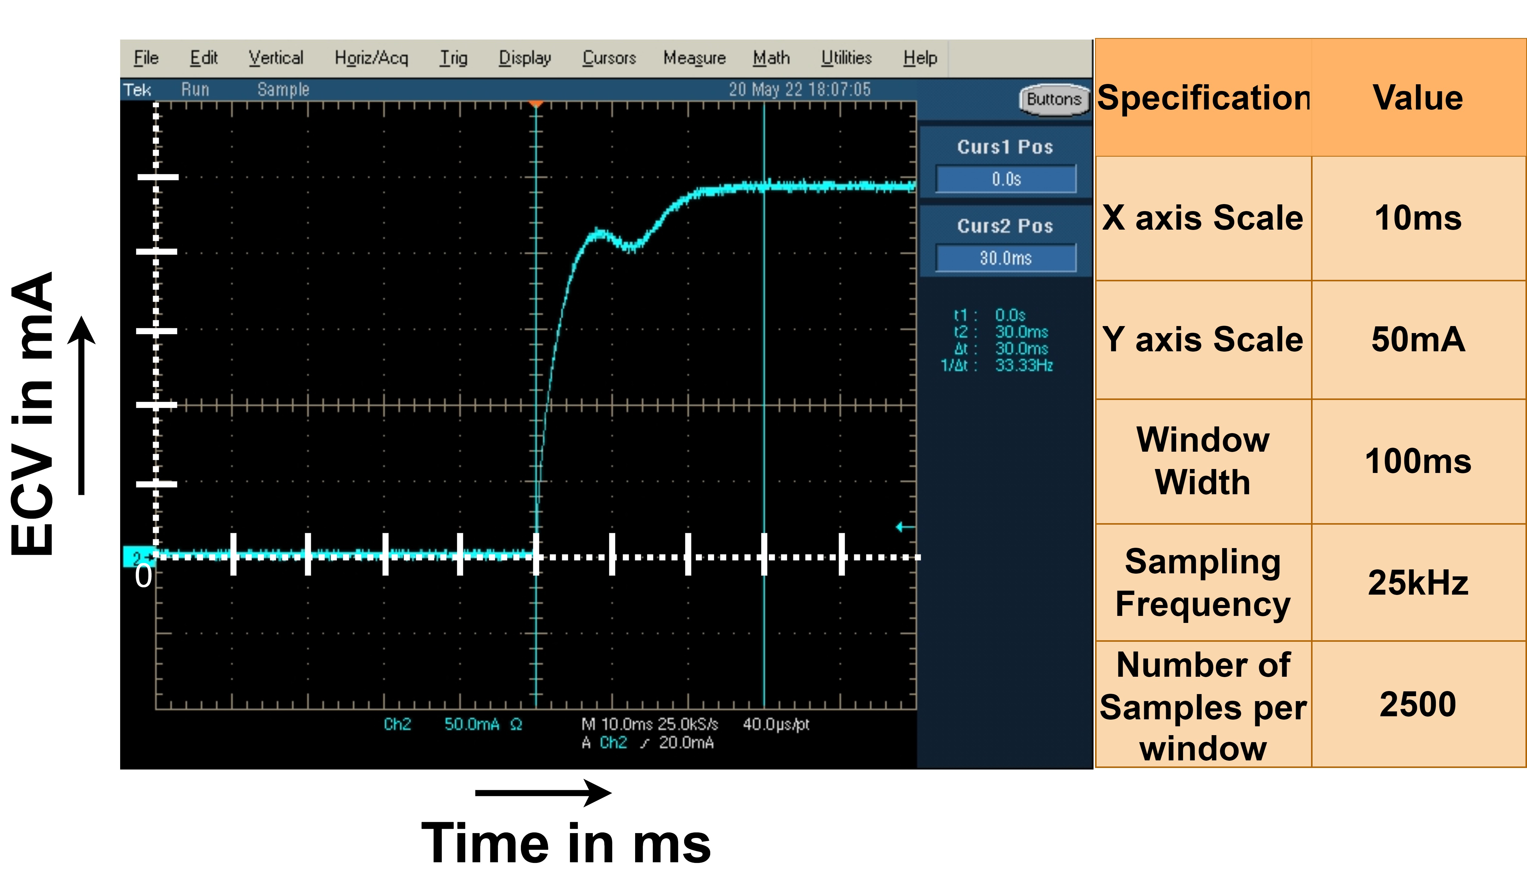
Task: Click the Window Width table cell
Action: click(1203, 461)
